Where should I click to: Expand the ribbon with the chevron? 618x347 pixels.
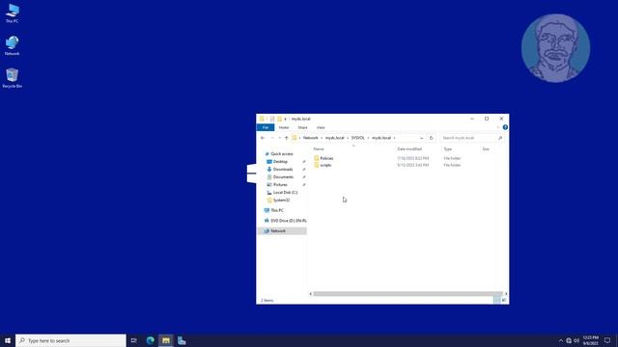pos(498,127)
